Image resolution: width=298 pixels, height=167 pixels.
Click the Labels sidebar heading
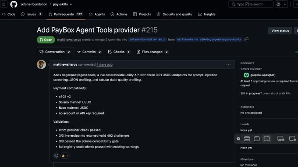click(x=245, y=124)
